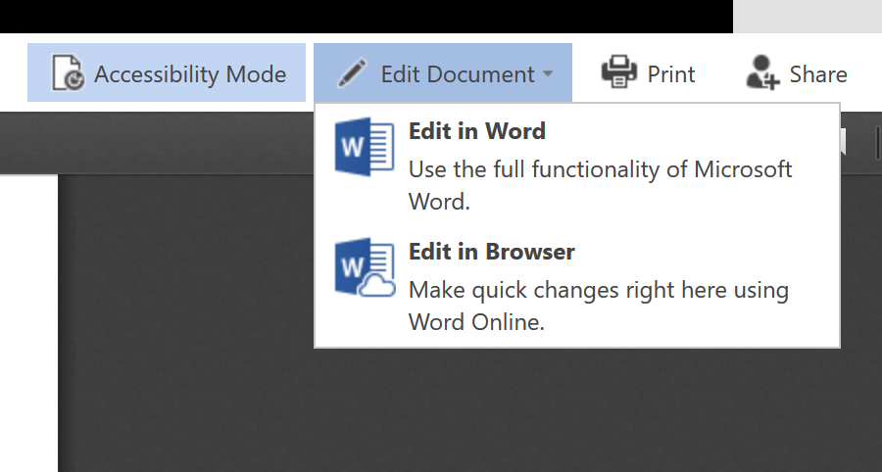Image resolution: width=882 pixels, height=472 pixels.
Task: Click the Edit Document text label
Action: point(458,74)
